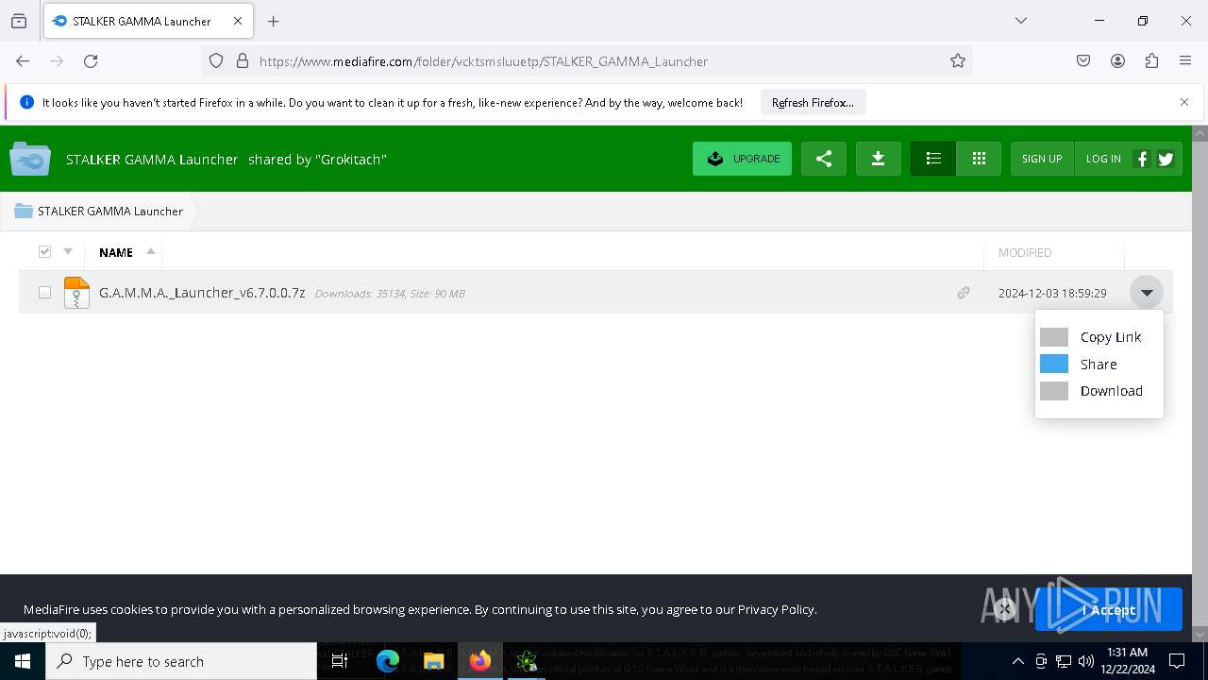Expand the select-all dropdown arrow

68,251
